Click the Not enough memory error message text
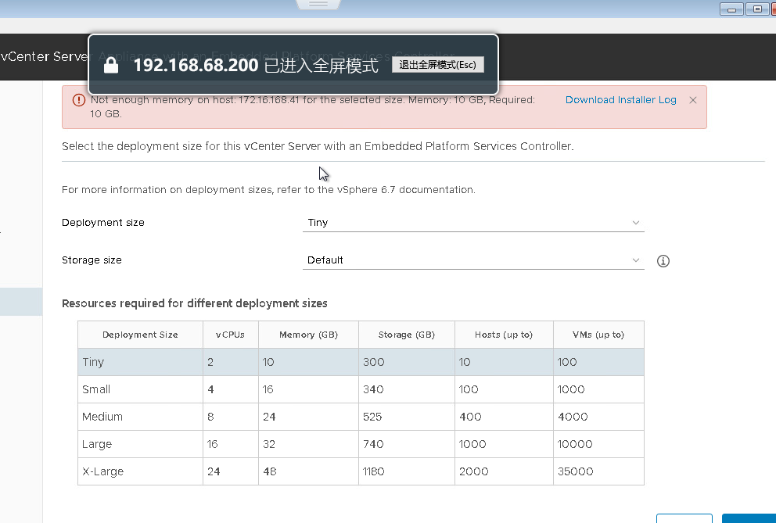The height and width of the screenshot is (523, 776). click(x=313, y=106)
